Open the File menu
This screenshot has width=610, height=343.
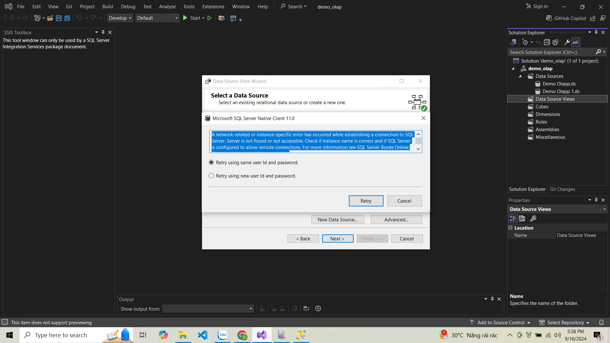click(21, 6)
